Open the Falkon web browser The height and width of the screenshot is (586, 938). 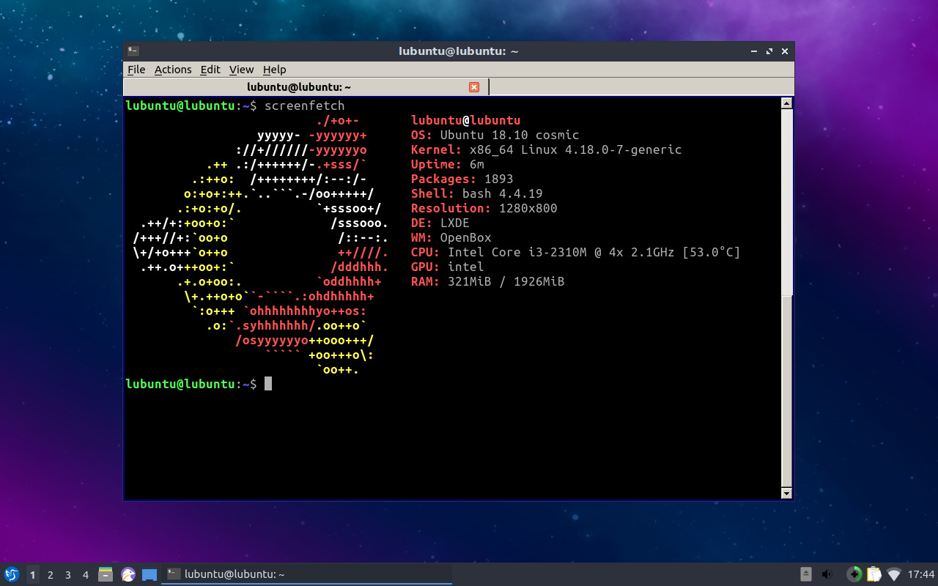(x=128, y=574)
